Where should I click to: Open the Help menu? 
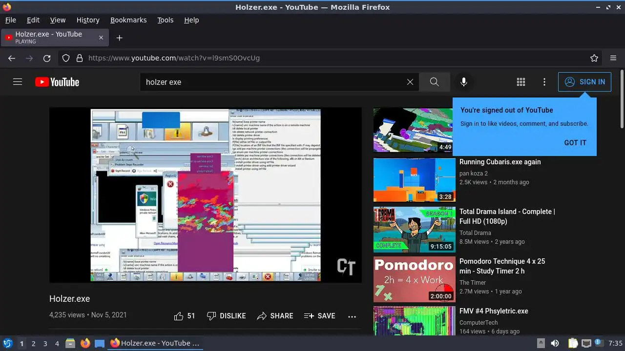(x=191, y=20)
